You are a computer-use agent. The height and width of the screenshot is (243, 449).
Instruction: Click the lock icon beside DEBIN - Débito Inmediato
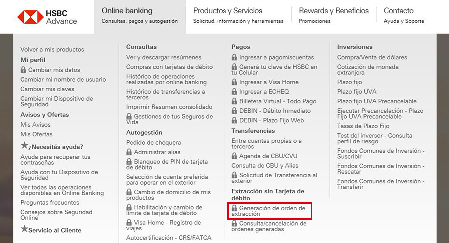pos(234,110)
